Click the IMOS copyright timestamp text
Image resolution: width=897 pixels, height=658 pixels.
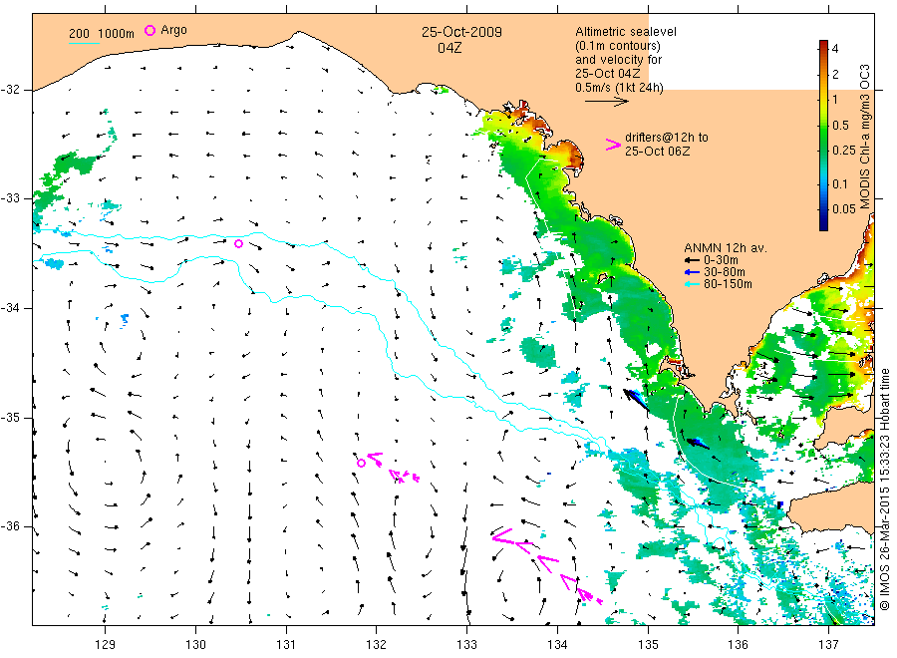(x=885, y=490)
